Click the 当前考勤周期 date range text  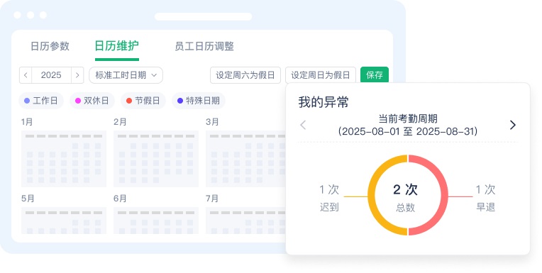408,125
